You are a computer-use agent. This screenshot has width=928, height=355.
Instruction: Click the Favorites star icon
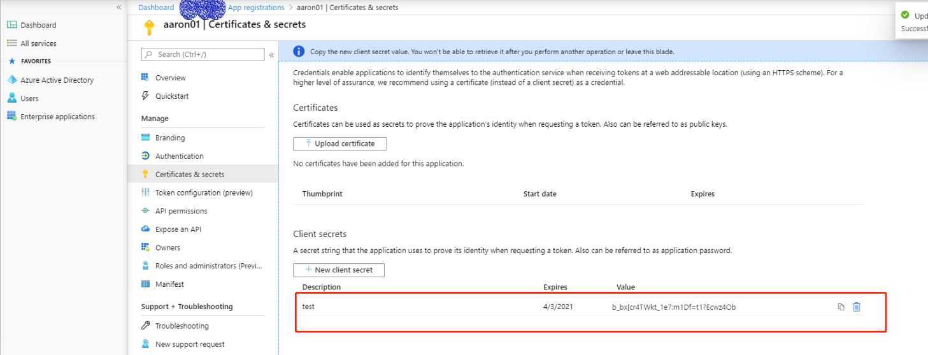pos(11,61)
